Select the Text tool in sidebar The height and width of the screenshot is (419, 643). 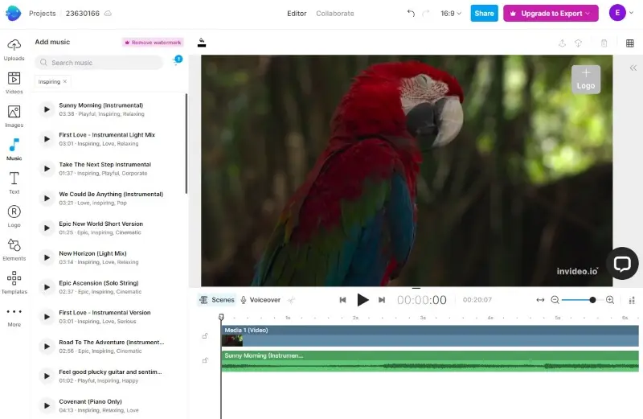pos(14,182)
